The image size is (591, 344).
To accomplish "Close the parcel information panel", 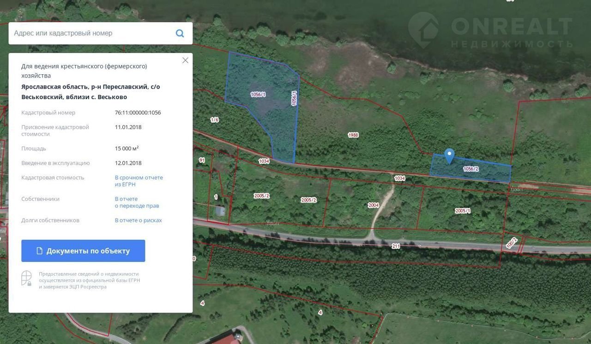I will pos(185,60).
